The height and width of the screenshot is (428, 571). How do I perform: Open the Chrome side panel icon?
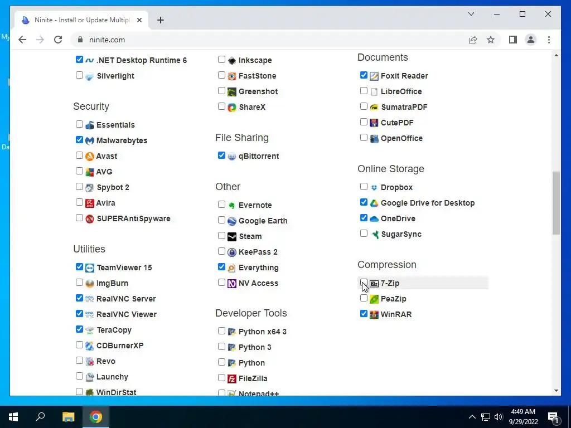coord(513,40)
